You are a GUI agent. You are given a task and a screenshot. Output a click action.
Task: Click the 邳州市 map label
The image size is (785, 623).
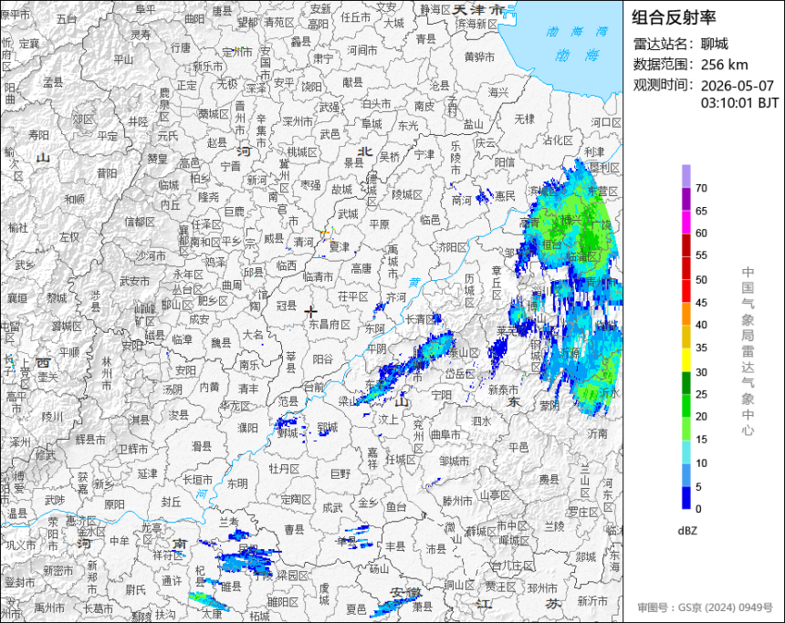coord(542,588)
